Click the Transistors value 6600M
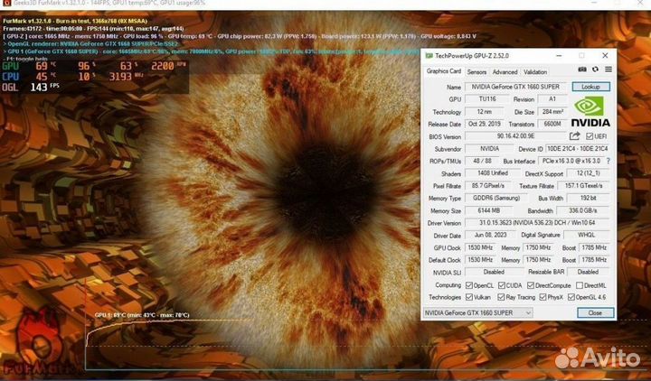 pyautogui.click(x=552, y=124)
